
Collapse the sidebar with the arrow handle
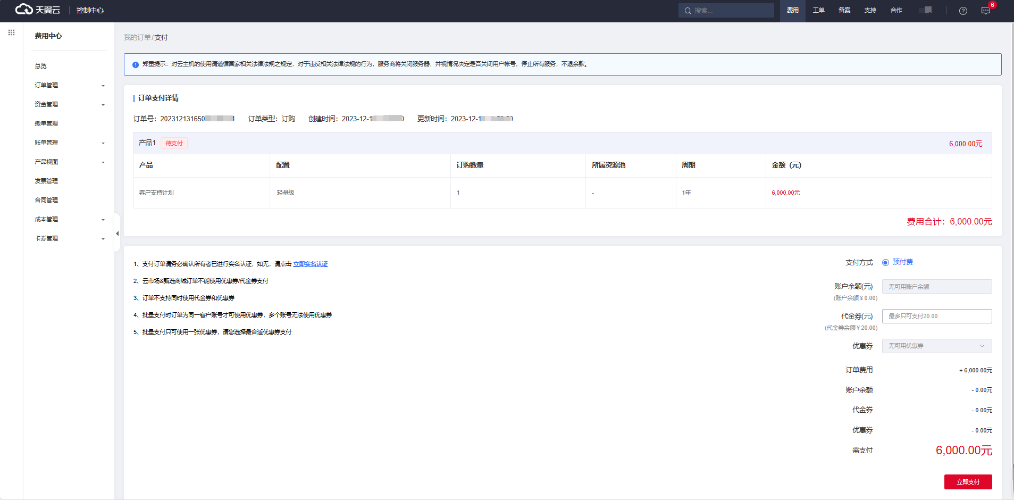pos(117,234)
